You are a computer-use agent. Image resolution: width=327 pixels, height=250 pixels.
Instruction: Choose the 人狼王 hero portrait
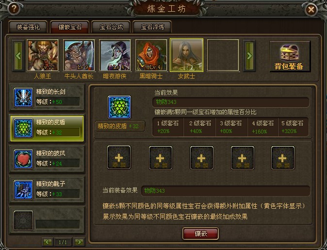(x=43, y=55)
